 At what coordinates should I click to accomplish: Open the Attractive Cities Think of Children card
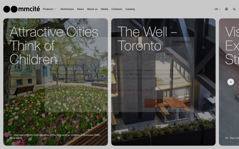click(x=56, y=82)
